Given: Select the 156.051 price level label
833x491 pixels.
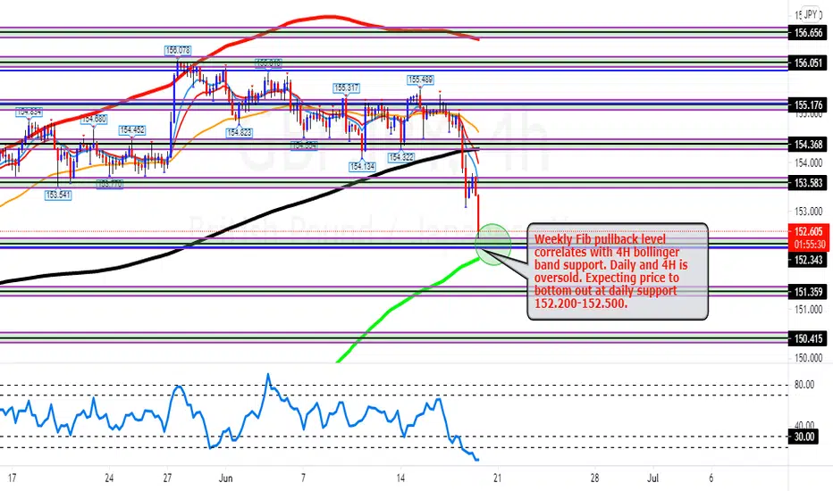Looking at the screenshot, I should click(x=808, y=63).
